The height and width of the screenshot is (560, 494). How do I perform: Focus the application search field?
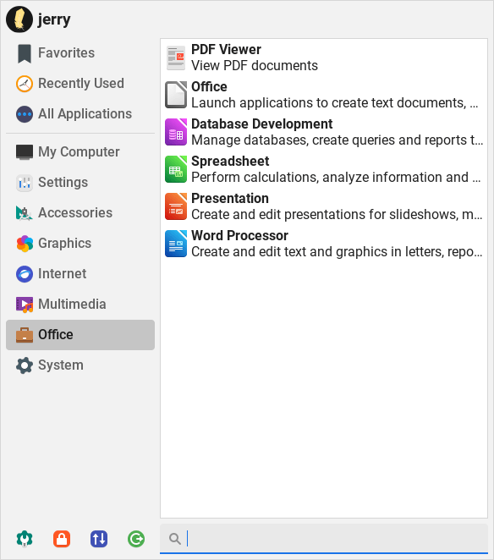pyautogui.click(x=324, y=539)
